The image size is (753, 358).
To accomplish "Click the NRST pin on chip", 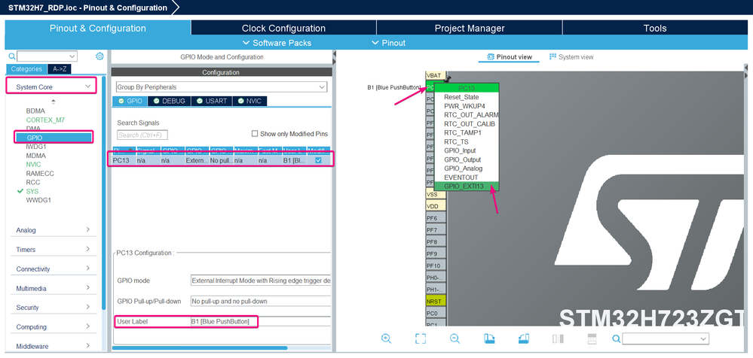I will point(436,302).
